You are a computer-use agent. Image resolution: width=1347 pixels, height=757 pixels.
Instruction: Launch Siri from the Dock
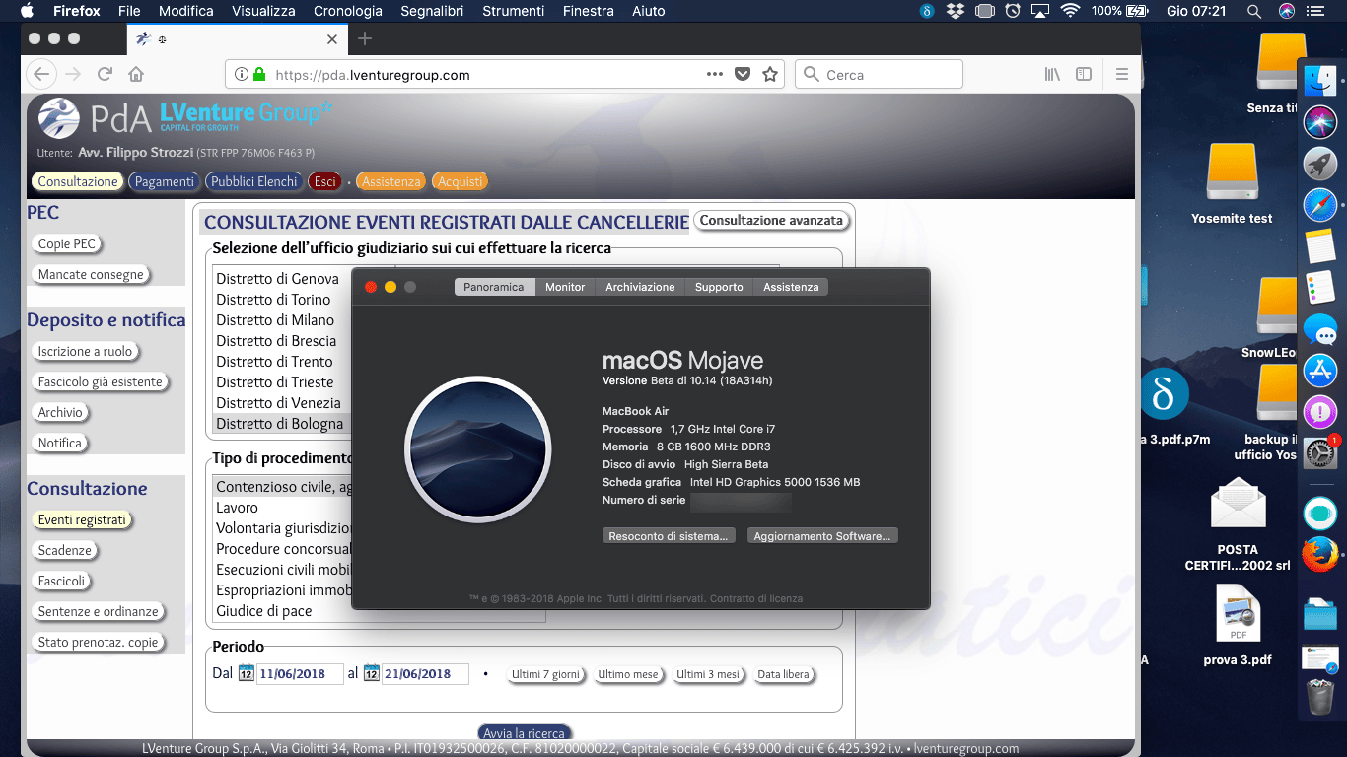pyautogui.click(x=1319, y=122)
